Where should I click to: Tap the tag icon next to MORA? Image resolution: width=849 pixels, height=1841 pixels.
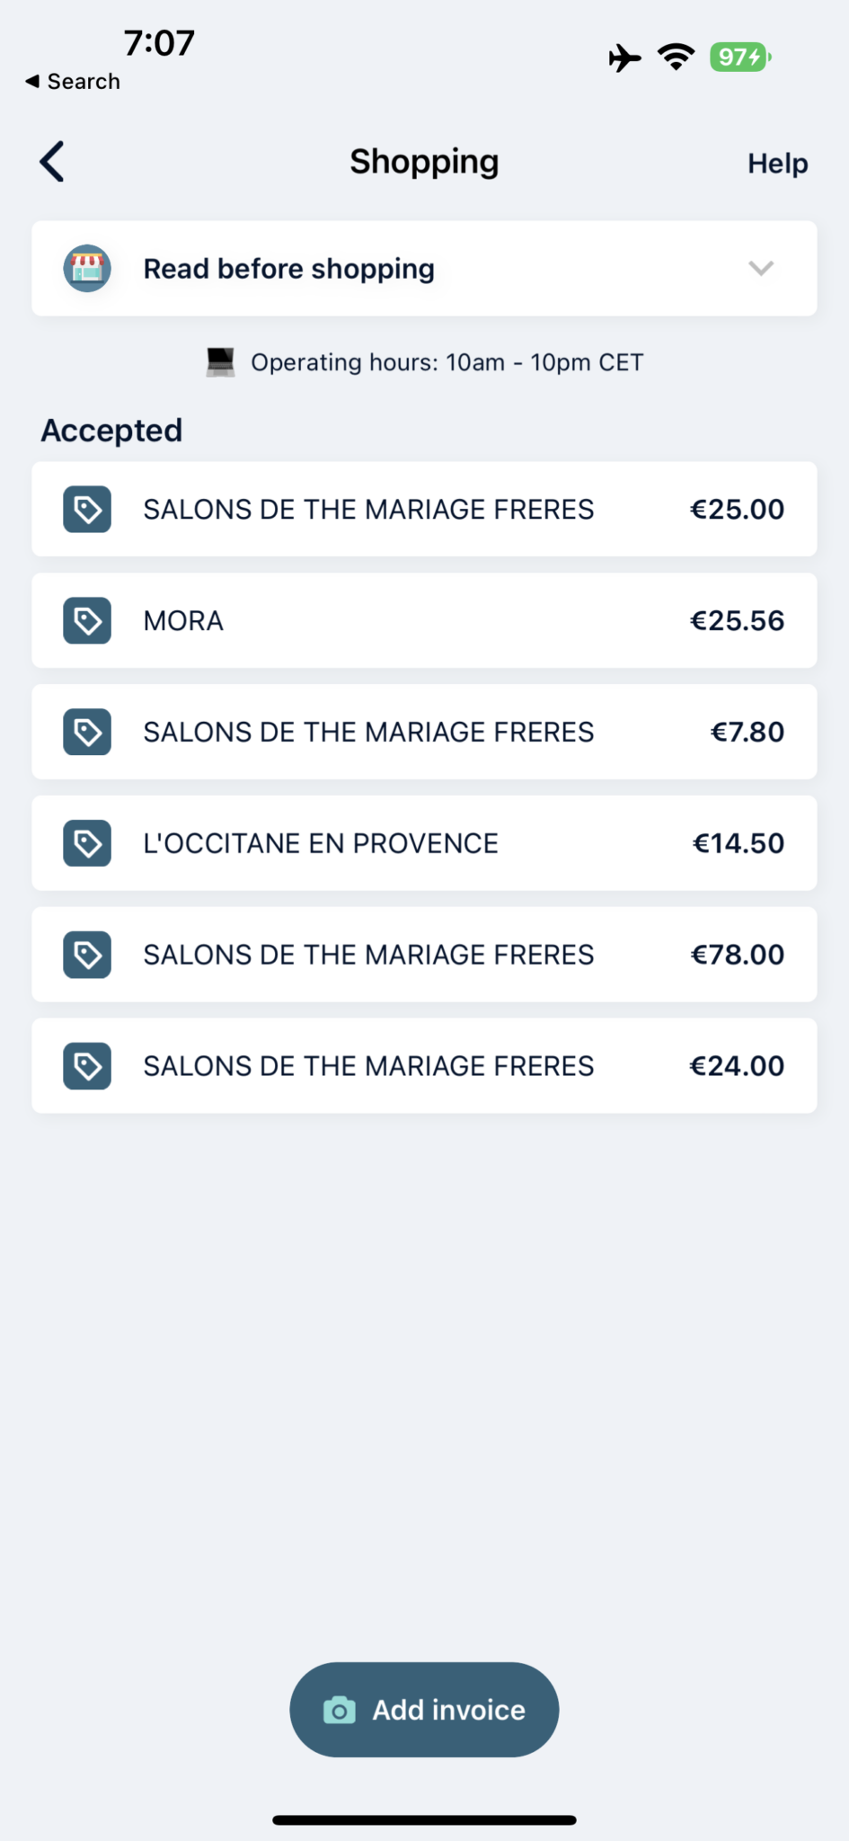(x=87, y=621)
